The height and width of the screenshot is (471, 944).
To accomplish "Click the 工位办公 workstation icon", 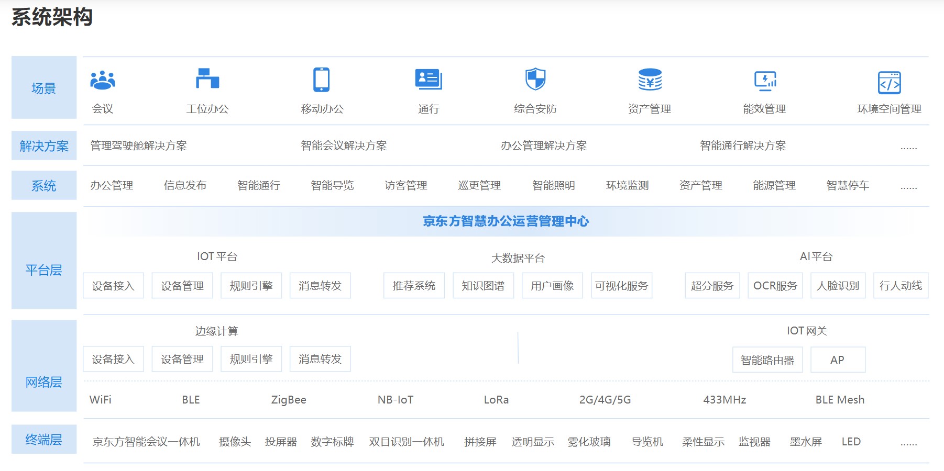I will [207, 80].
